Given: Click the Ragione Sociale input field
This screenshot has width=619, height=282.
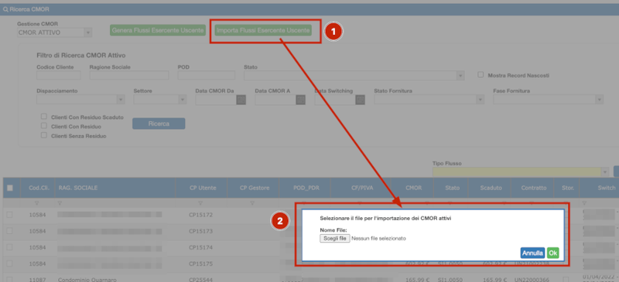Looking at the screenshot, I should (x=129, y=76).
